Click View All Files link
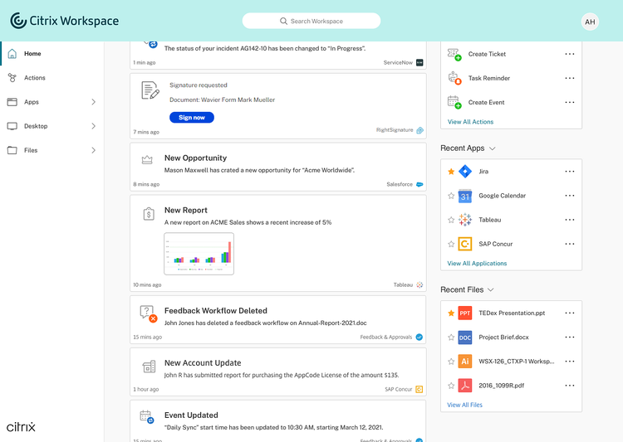623x442 pixels. tap(464, 406)
